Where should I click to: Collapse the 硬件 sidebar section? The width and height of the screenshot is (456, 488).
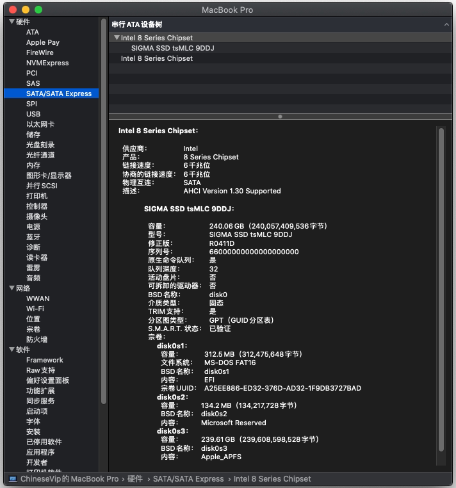(x=12, y=22)
